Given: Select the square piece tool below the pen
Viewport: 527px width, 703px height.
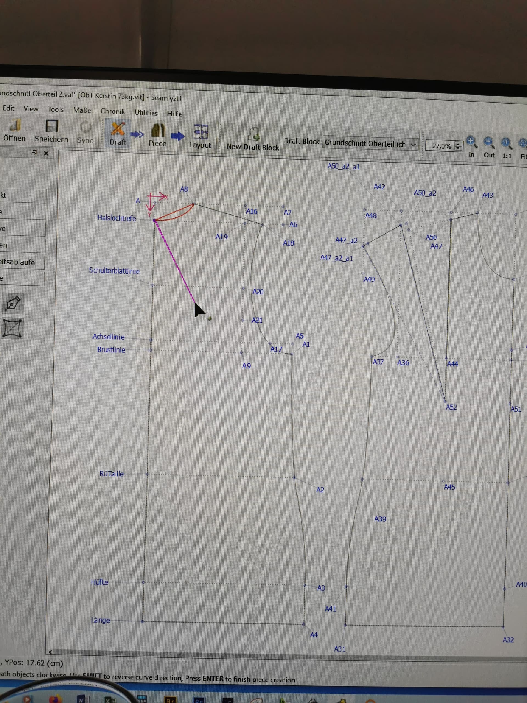Looking at the screenshot, I should 13,328.
